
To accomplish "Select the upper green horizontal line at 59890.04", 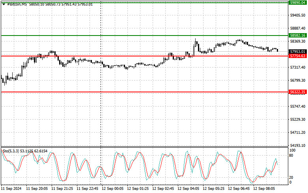I will pos(145,2).
